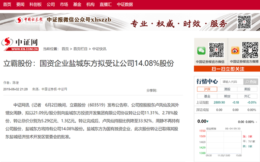Switch to the 外汇 tab
The height and width of the screenshot is (162, 260).
coord(247,96)
